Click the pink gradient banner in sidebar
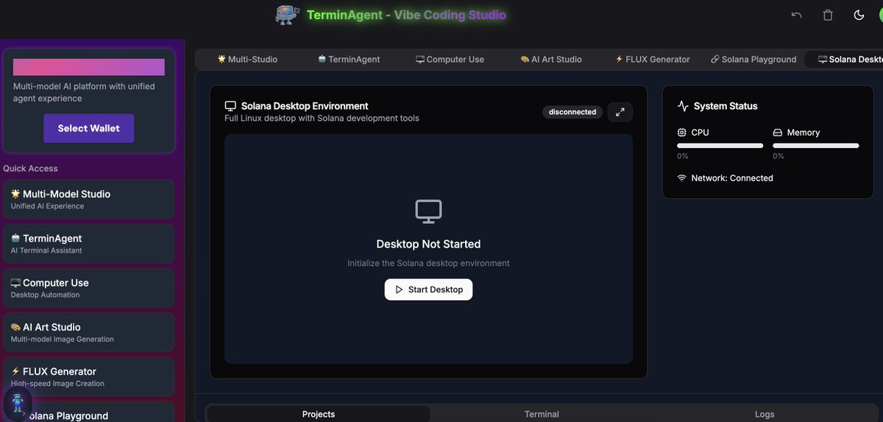This screenshot has width=883, height=422. click(89, 67)
